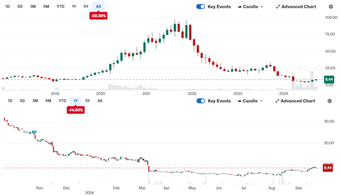Click expand arrows icon of top Advanced Chart

coord(278,7)
